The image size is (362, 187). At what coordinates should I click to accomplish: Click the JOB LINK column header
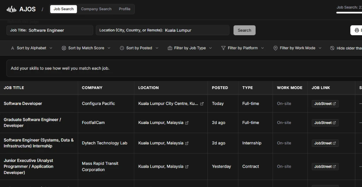coord(321,88)
